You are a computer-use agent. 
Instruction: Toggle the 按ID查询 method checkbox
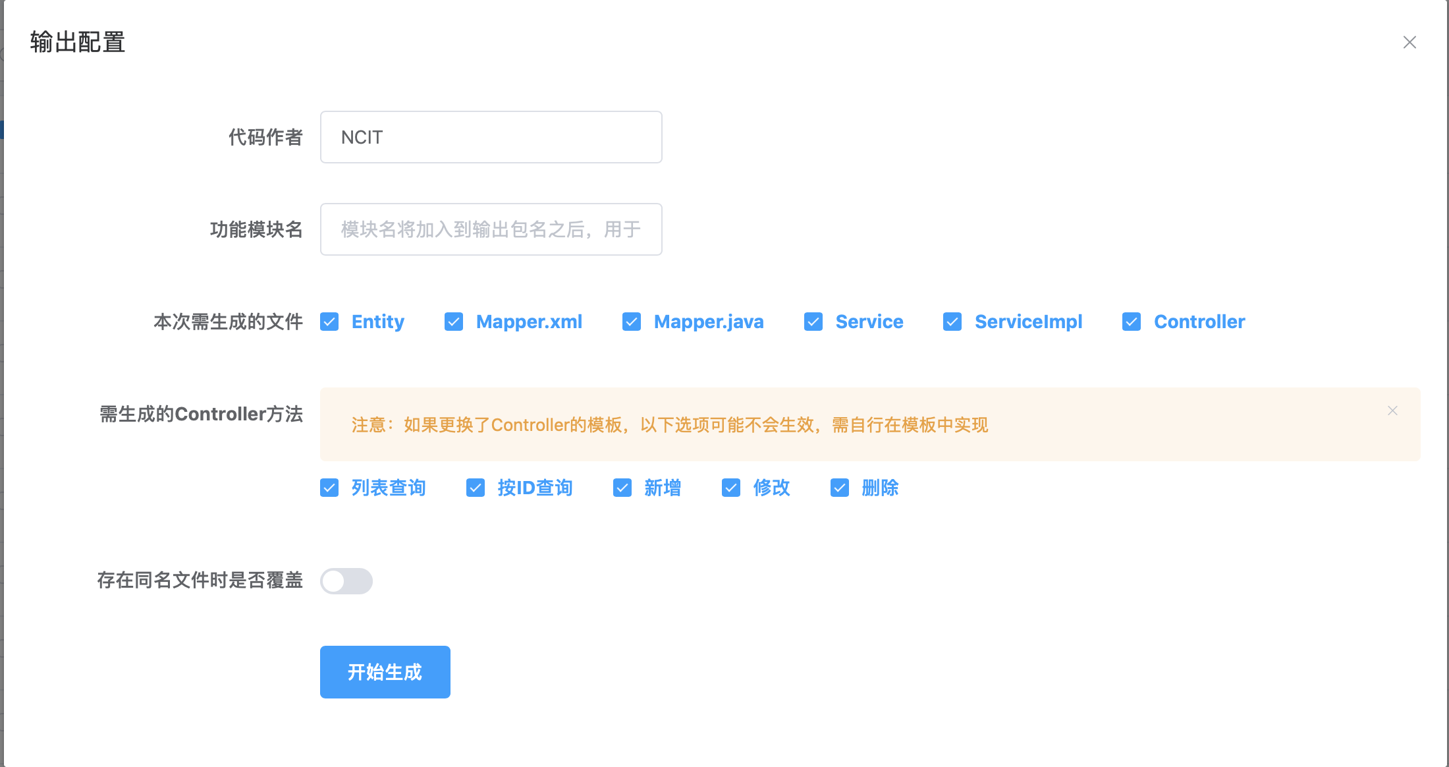[476, 488]
